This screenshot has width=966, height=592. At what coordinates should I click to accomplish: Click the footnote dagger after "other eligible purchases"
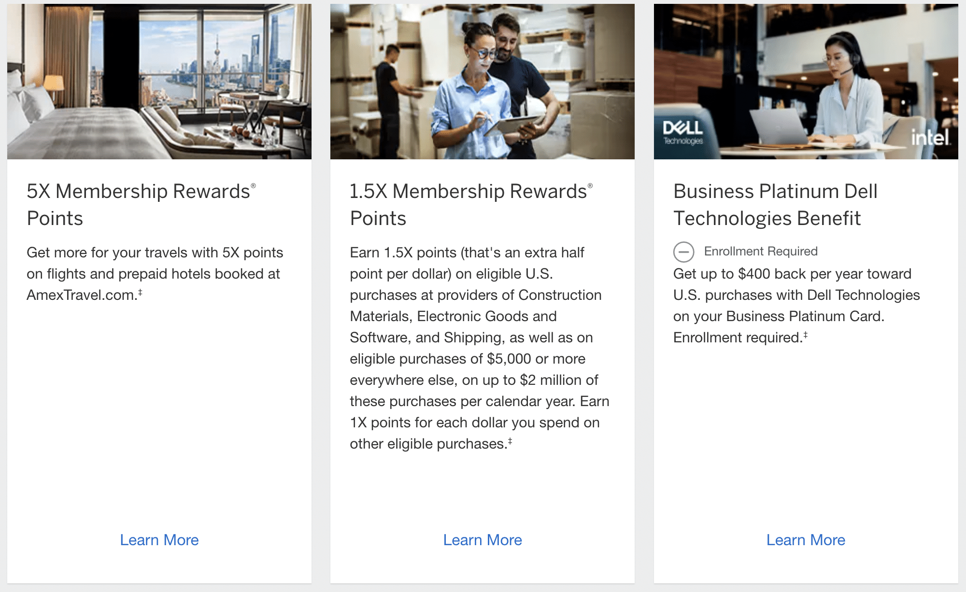click(x=510, y=441)
